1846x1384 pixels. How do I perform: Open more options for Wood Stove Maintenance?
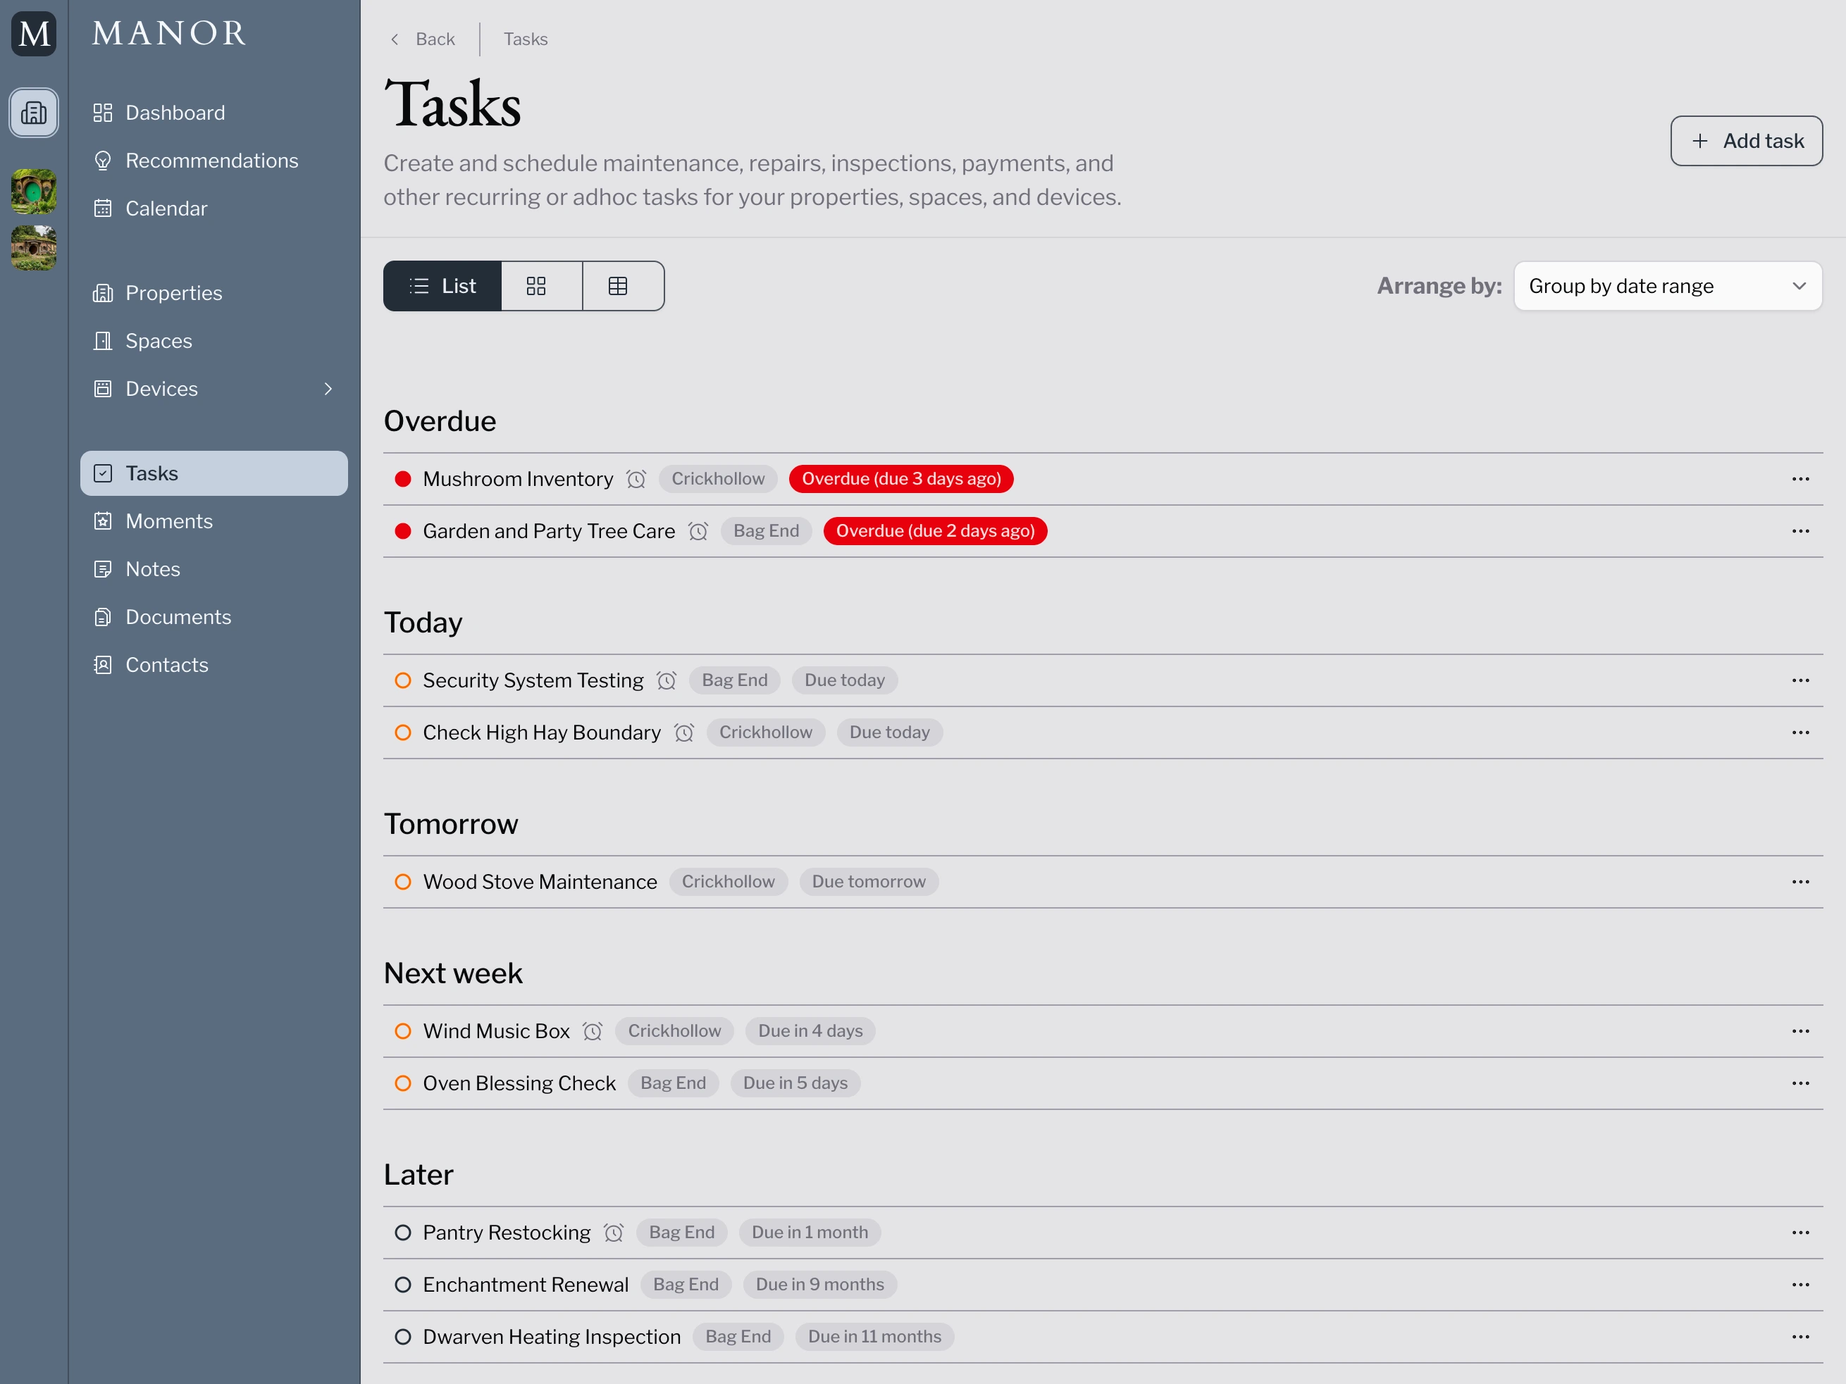click(x=1800, y=882)
